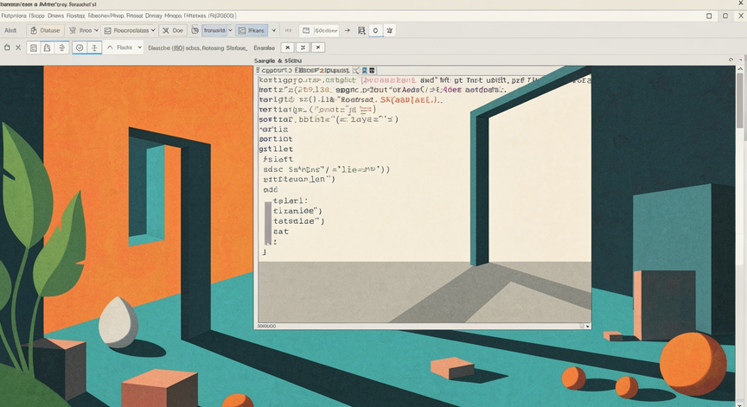
Task: Toggle the round clock icon in the underlined group
Action: pyautogui.click(x=80, y=48)
